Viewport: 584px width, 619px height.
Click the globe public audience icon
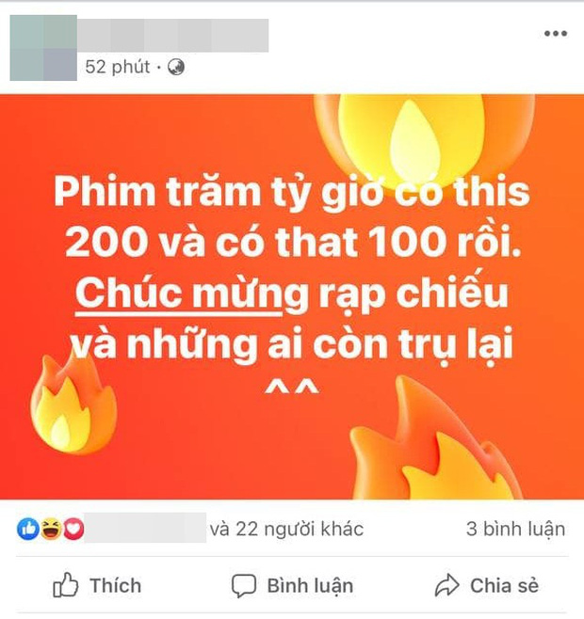(176, 67)
